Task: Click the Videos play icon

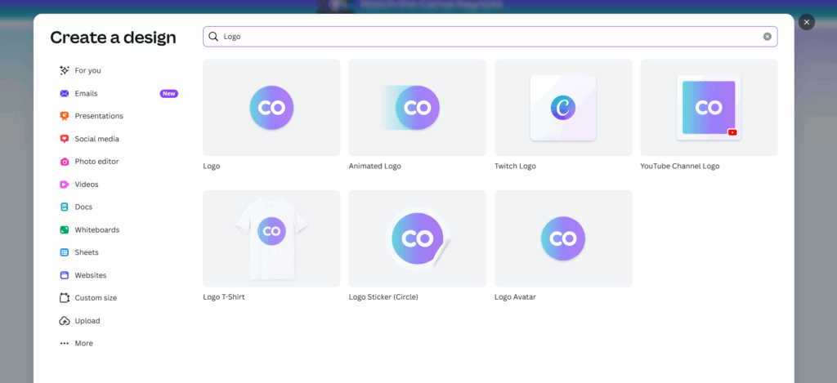Action: coord(65,185)
